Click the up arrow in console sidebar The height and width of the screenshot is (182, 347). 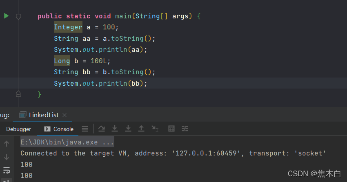click(7, 144)
